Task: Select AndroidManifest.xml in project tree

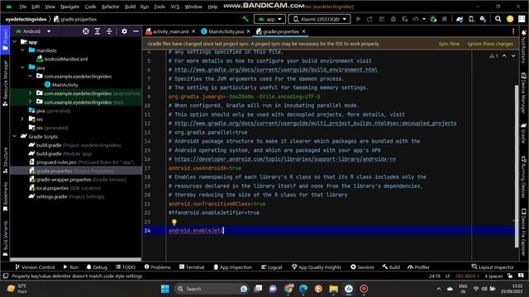Action: [x=63, y=59]
